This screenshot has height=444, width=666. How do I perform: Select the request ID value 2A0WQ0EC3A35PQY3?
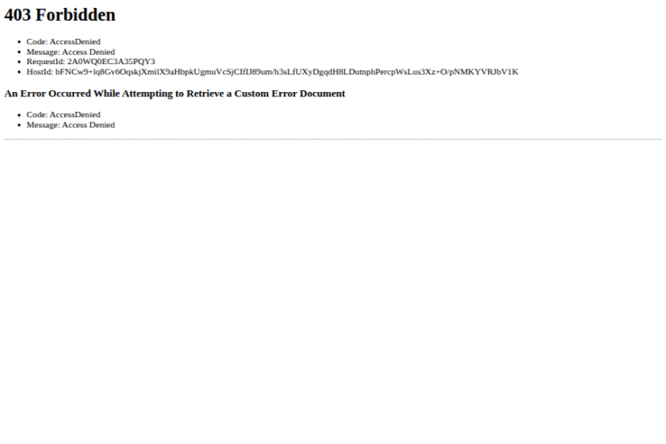(111, 62)
